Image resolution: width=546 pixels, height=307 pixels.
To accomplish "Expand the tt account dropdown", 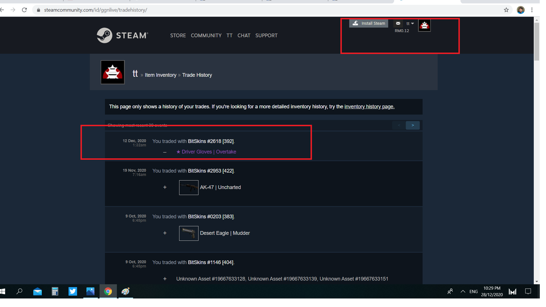I will click(x=410, y=24).
